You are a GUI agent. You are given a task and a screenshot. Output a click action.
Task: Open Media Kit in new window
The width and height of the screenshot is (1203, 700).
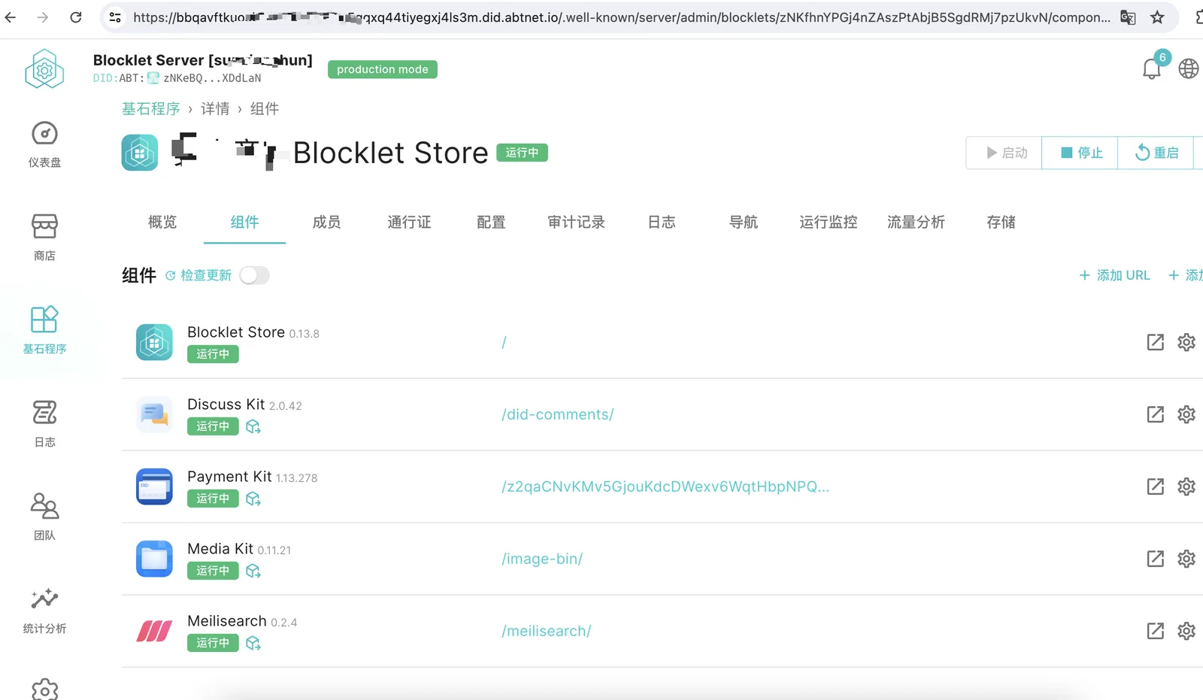(x=1156, y=559)
